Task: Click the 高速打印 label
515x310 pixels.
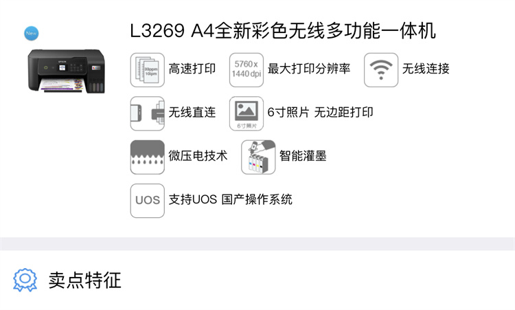Action: click(x=192, y=69)
